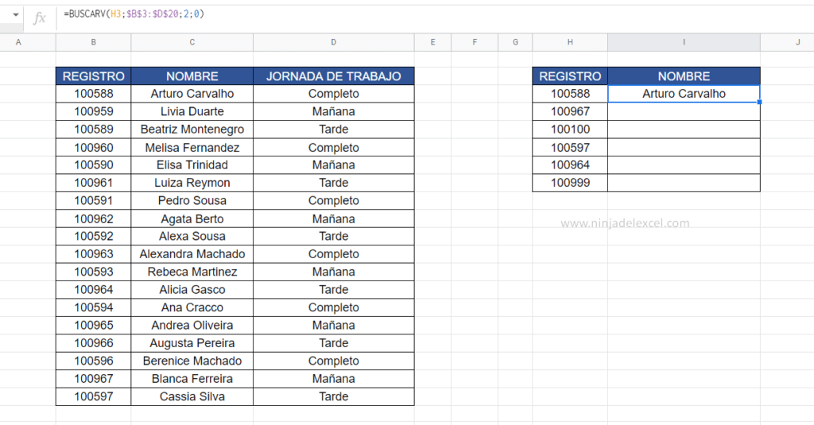Click the fill handle on selected cell
Screen dimensions: 814x425
pos(760,102)
